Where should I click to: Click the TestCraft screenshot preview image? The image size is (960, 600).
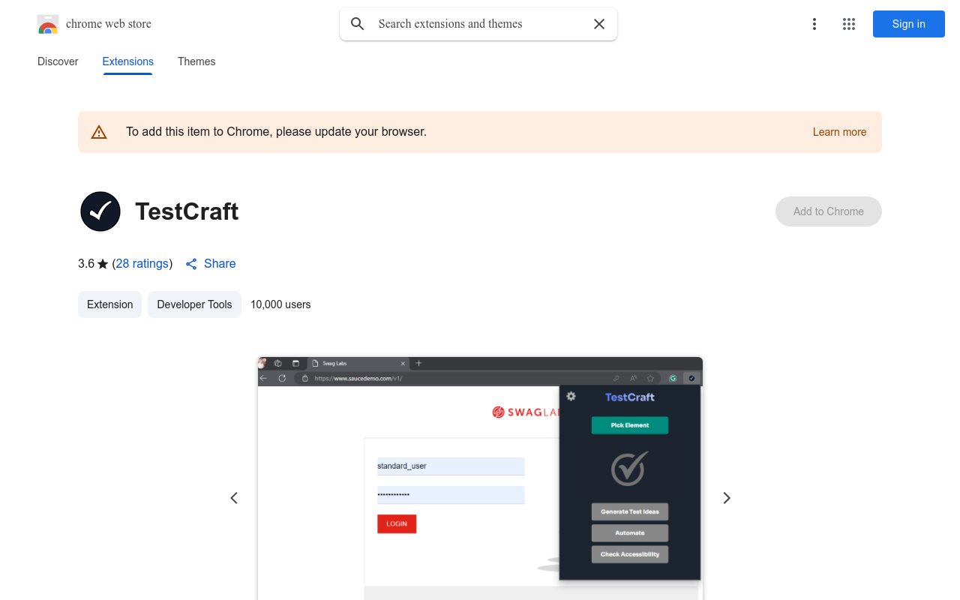tap(480, 478)
